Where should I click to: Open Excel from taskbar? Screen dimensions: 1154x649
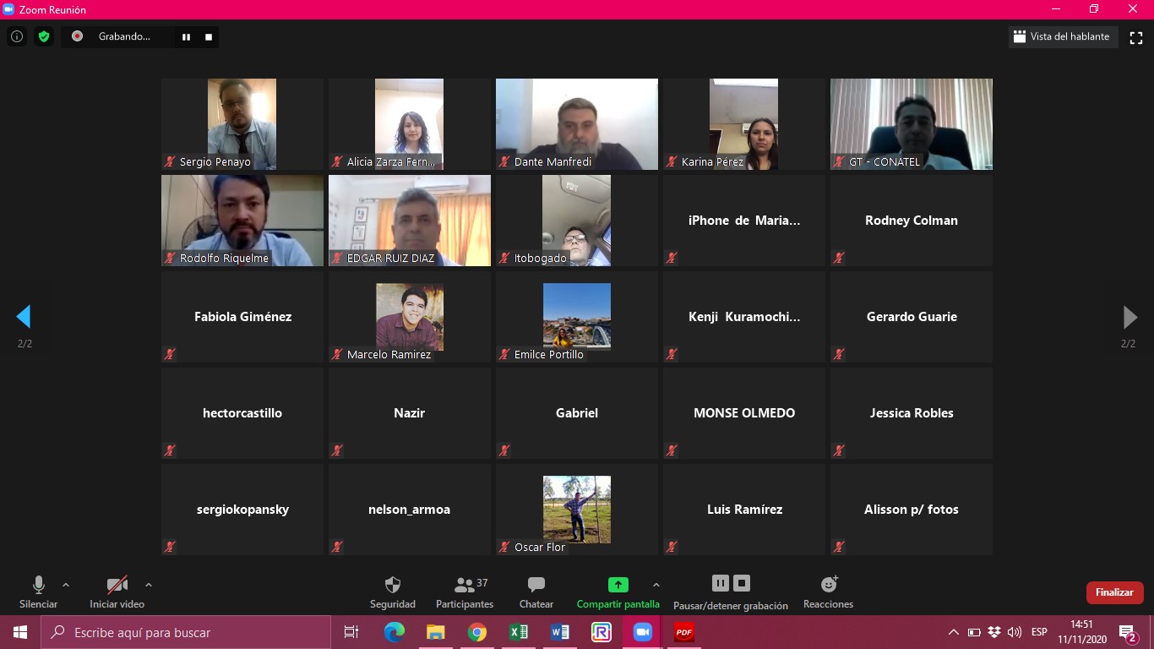519,632
